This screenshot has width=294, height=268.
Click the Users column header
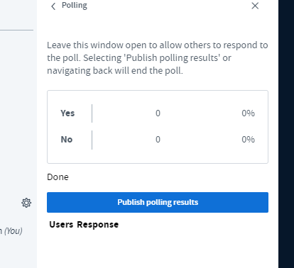pyautogui.click(x=61, y=225)
